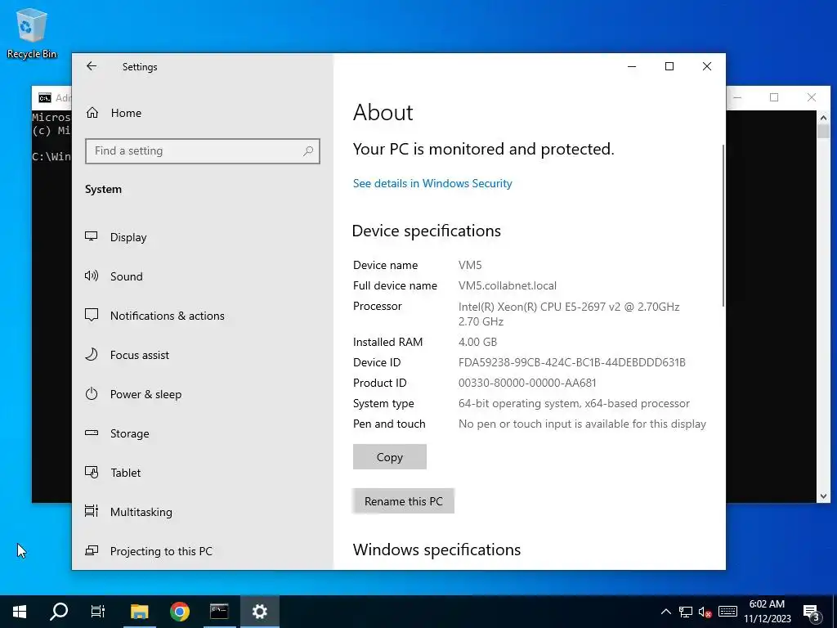
Task: Open the Storage drive icon
Action: (92, 433)
